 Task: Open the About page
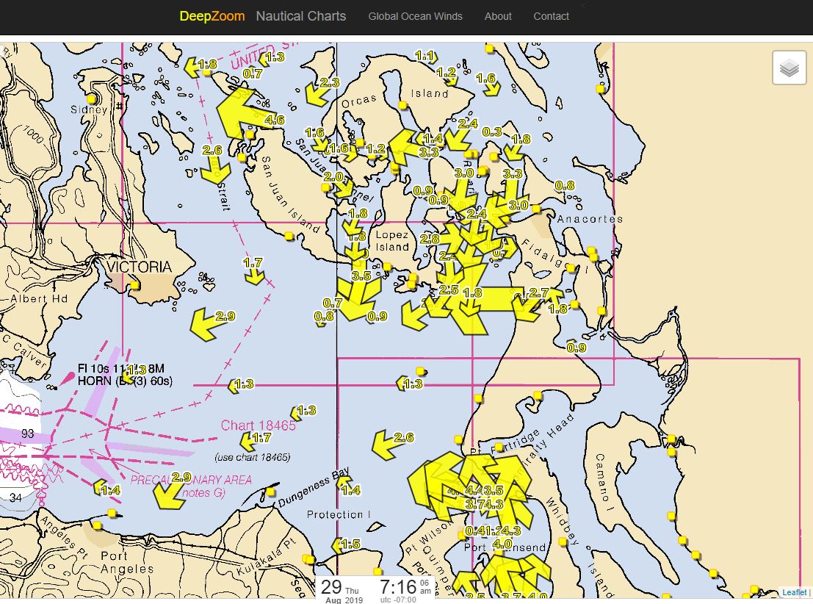[498, 16]
